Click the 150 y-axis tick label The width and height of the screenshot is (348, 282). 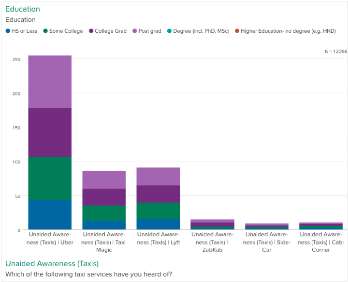click(16, 128)
